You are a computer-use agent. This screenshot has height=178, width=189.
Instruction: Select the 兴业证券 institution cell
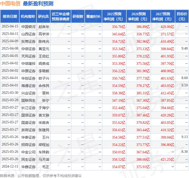(28, 93)
